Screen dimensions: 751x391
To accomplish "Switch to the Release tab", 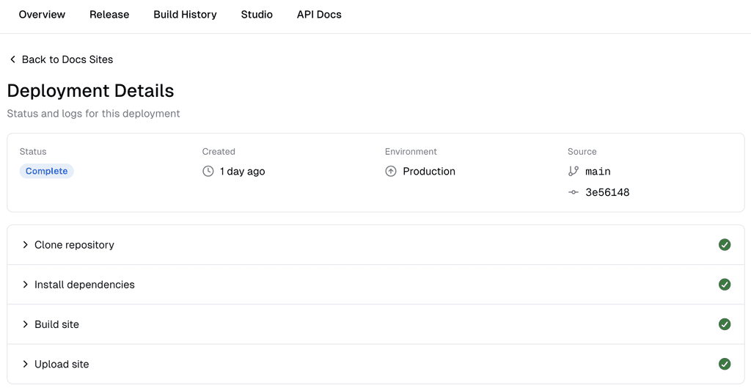I will [109, 15].
